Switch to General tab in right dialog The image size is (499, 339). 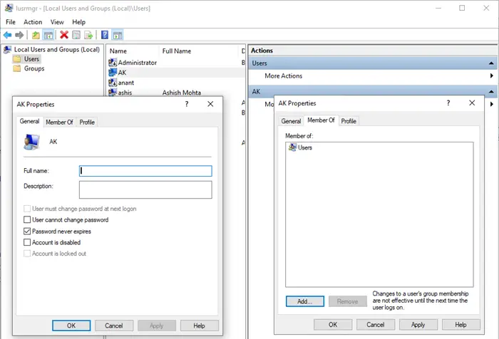click(291, 121)
